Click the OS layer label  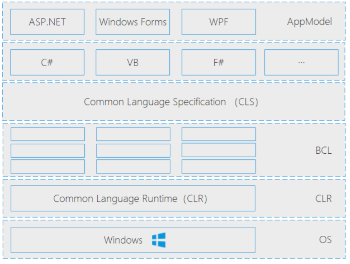tap(325, 240)
